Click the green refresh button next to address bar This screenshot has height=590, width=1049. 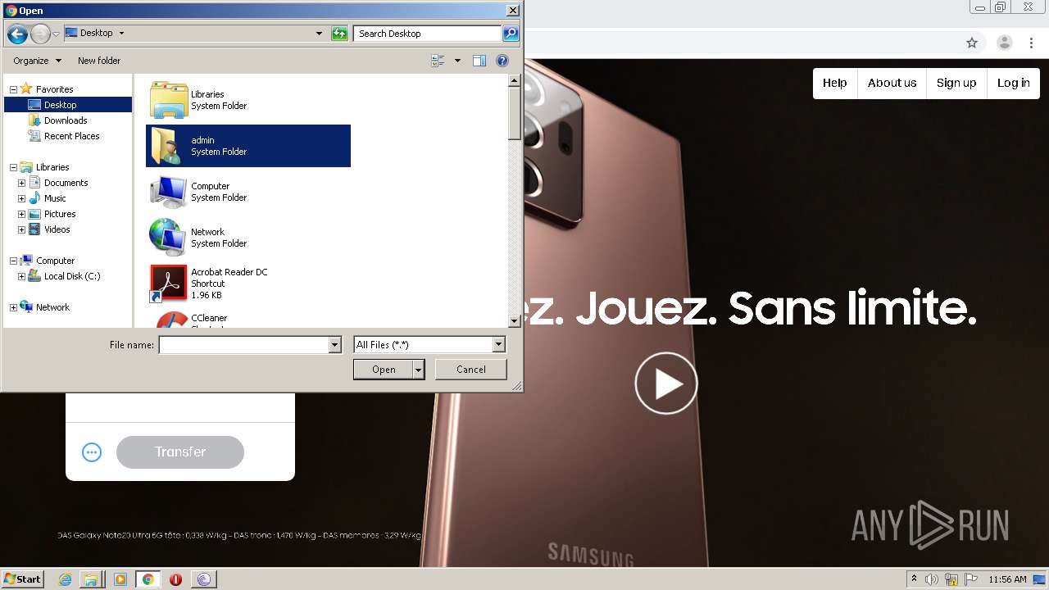(339, 34)
